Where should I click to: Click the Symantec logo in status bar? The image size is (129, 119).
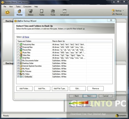(x=122, y=116)
